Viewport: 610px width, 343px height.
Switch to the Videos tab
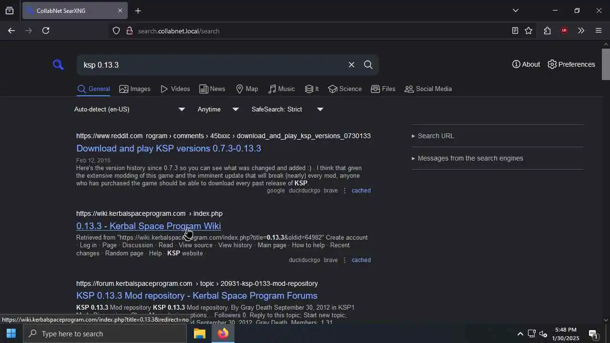pyautogui.click(x=175, y=89)
